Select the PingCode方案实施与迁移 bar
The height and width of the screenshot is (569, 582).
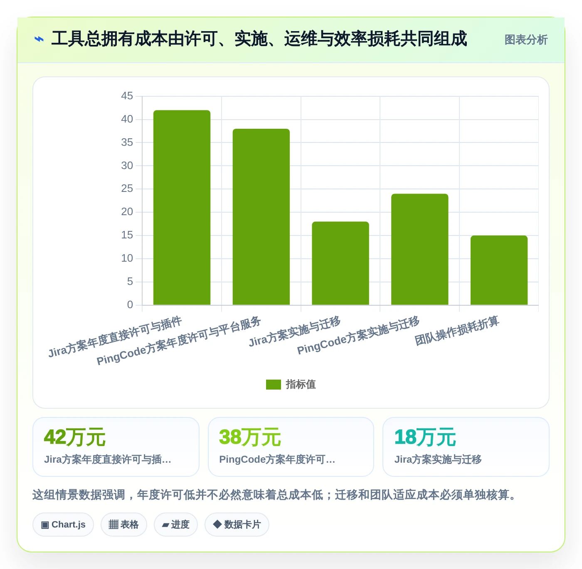pyautogui.click(x=420, y=249)
